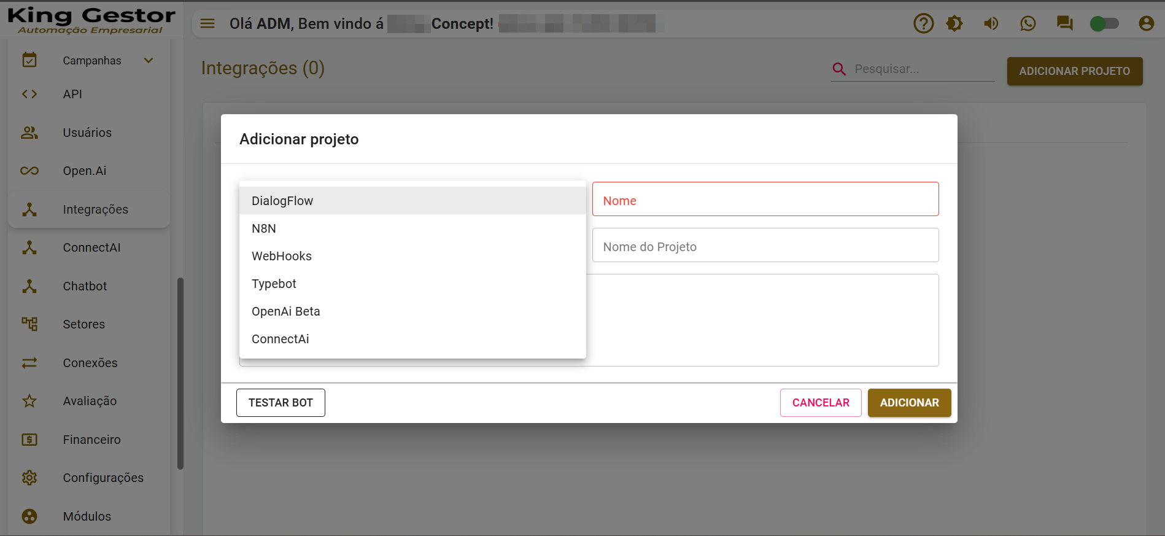Open the WhatsApp icon in header
The image size is (1165, 536).
click(x=1028, y=24)
